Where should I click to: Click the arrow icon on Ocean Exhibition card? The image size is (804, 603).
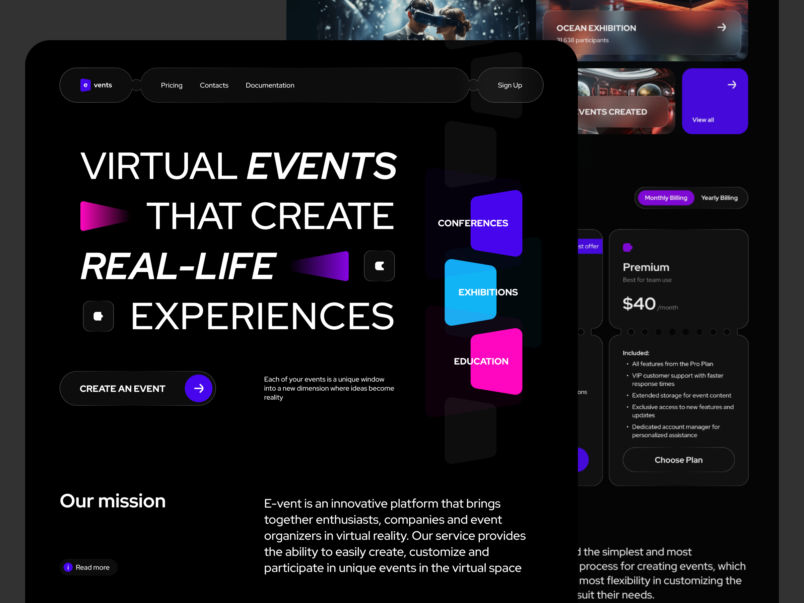point(722,27)
